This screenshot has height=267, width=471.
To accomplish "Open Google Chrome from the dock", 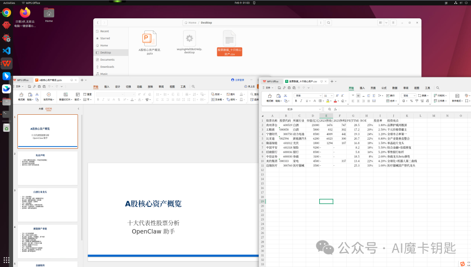I will [x=6, y=13].
